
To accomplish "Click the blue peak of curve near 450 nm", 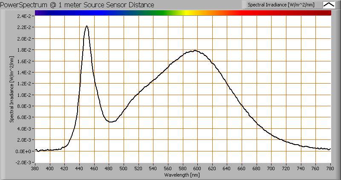I will click(87, 26).
